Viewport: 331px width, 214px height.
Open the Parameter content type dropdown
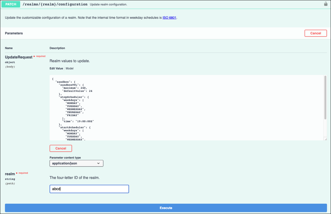pos(76,163)
